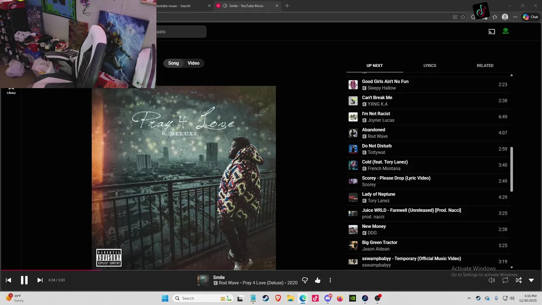The width and height of the screenshot is (542, 305).
Task: Play Lady of Neptune by Tory Lanez
Action: coord(429,197)
